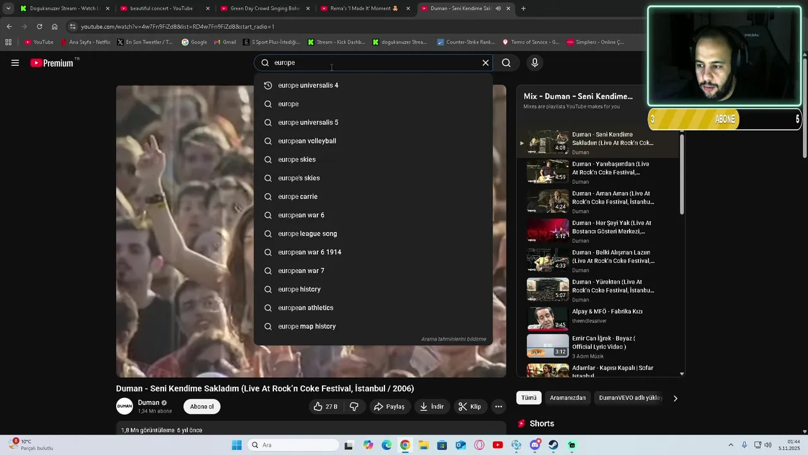Open Opera GX from the taskbar
Image resolution: width=808 pixels, height=455 pixels.
(x=479, y=445)
